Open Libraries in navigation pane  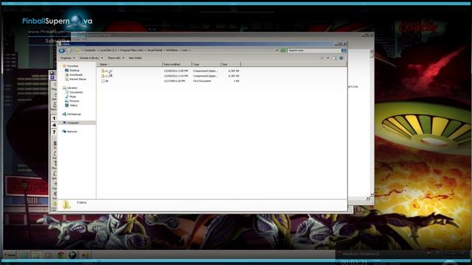70,88
